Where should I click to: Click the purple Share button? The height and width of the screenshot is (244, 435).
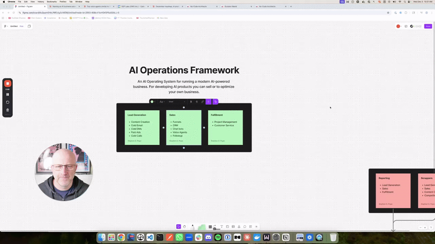click(428, 26)
